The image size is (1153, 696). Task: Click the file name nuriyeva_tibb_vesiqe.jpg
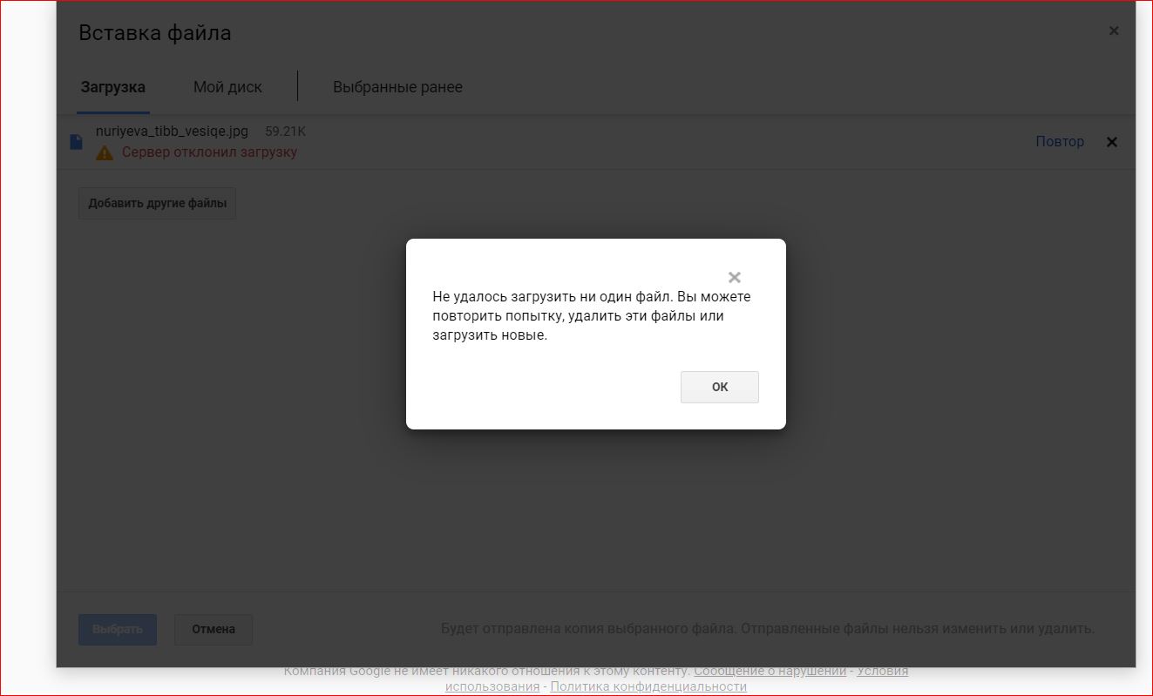172,131
